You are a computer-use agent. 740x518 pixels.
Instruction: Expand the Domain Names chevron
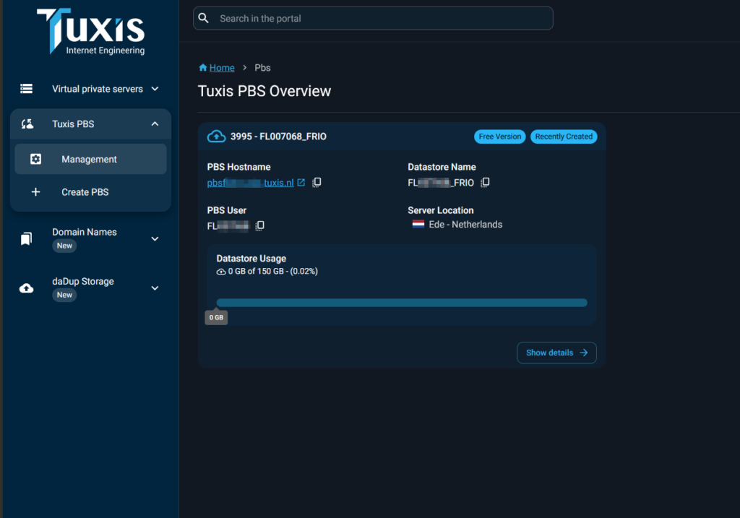coord(155,238)
